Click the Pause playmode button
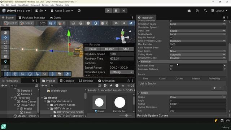Viewport: 231px width, 130px height. tap(116, 10)
